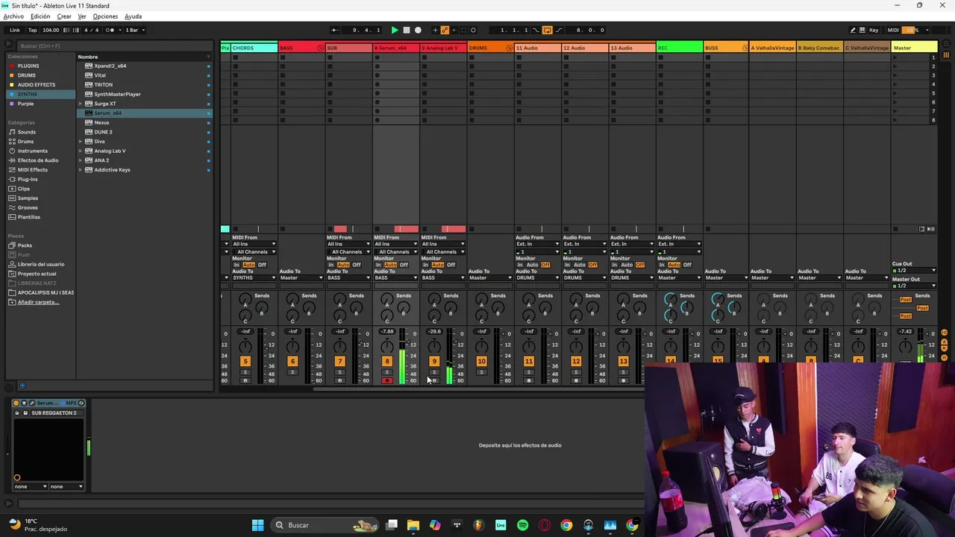Open the Edición menu
955x537 pixels.
(x=40, y=16)
